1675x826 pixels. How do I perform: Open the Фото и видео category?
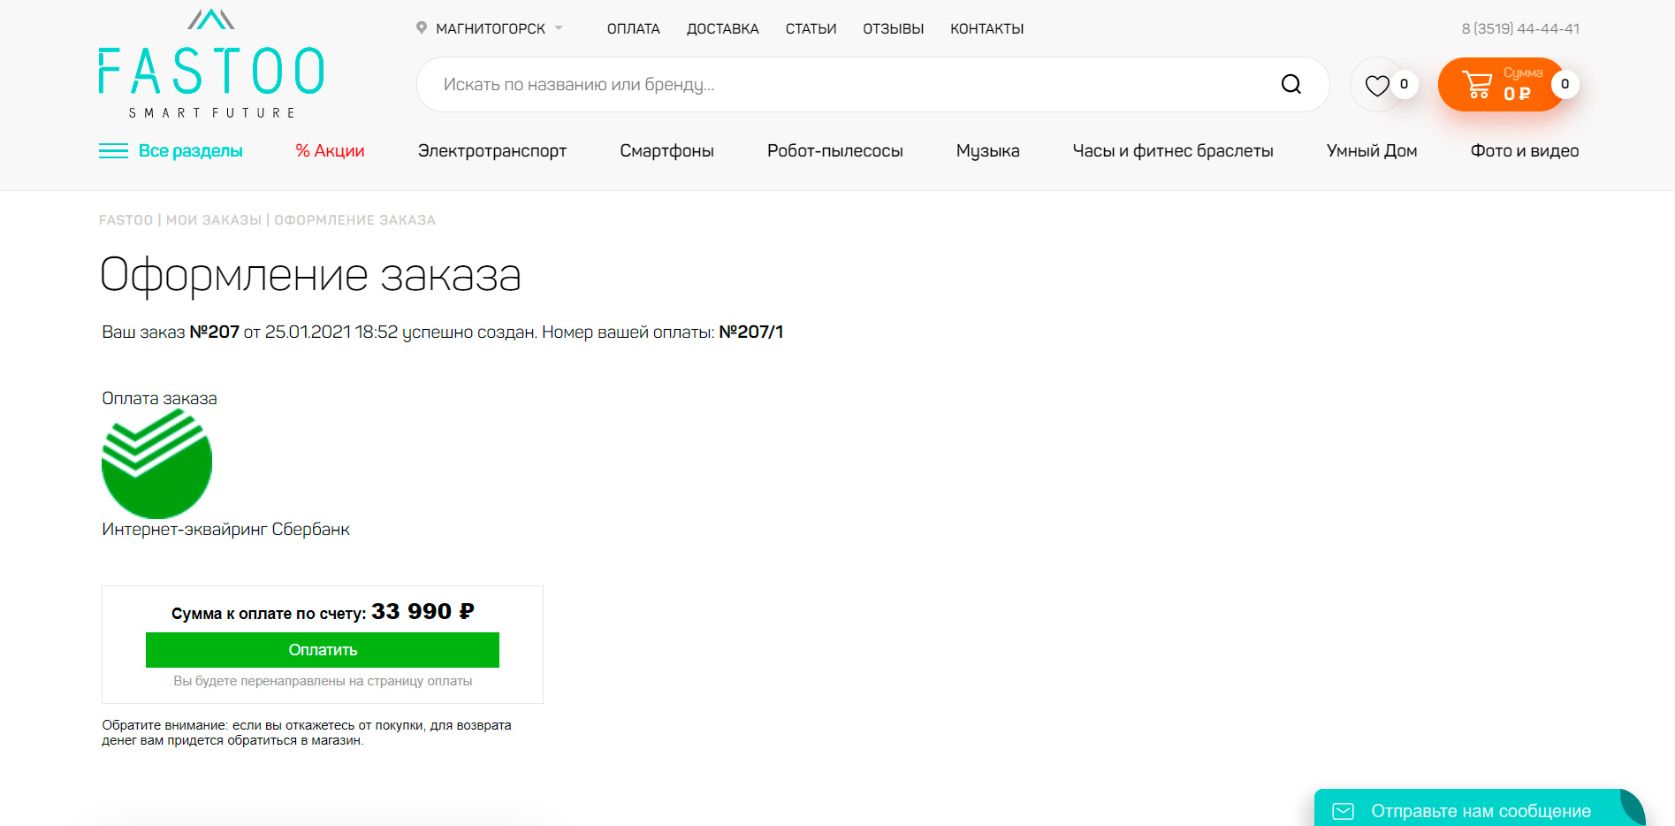1525,150
